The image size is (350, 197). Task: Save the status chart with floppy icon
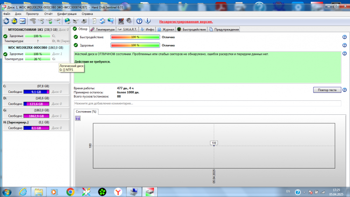77,118
